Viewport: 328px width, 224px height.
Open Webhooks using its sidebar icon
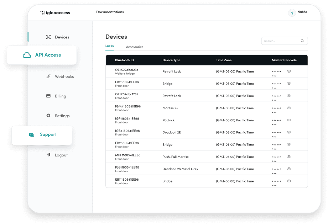[48, 76]
